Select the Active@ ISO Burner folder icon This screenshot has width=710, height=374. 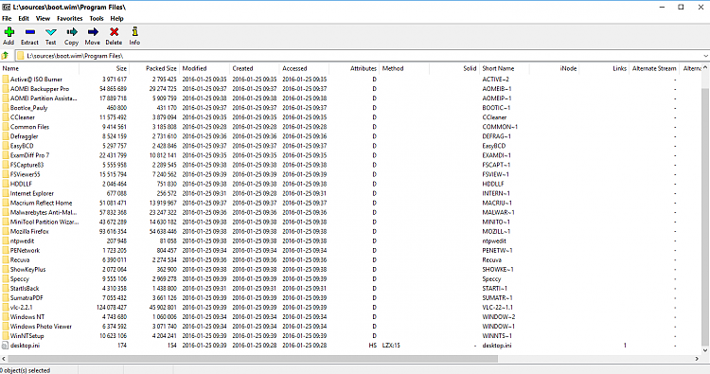[x=6, y=80]
